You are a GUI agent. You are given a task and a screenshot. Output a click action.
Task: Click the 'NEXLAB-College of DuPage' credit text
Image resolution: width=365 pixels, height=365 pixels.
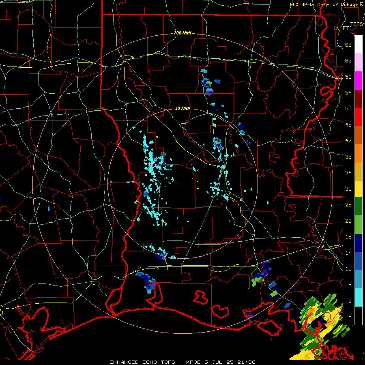[324, 4]
